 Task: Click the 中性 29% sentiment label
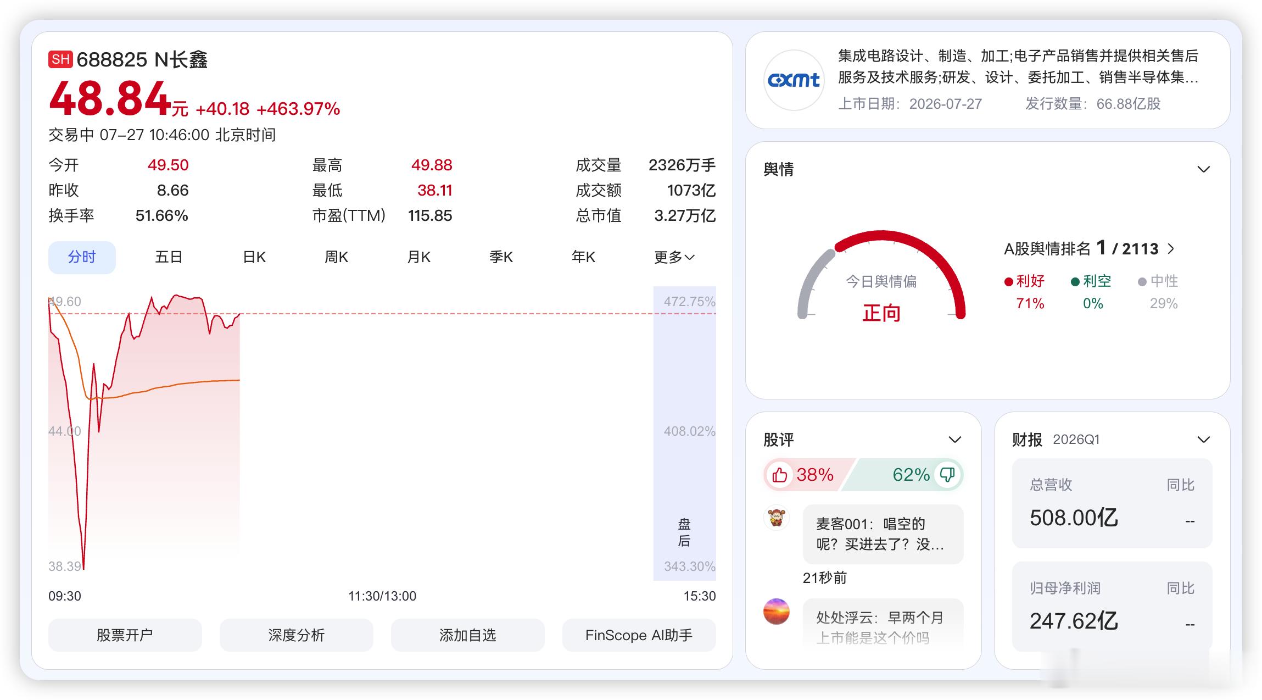click(1159, 292)
